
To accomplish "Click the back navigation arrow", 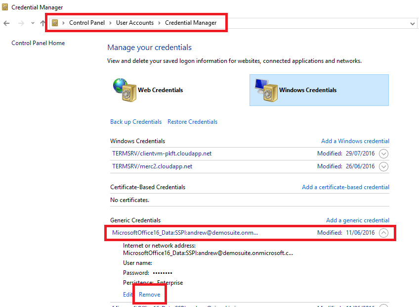I will [7, 23].
